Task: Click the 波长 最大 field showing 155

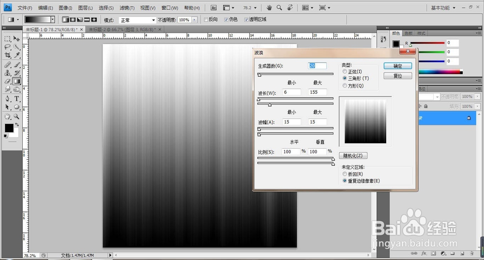Action: 318,92
